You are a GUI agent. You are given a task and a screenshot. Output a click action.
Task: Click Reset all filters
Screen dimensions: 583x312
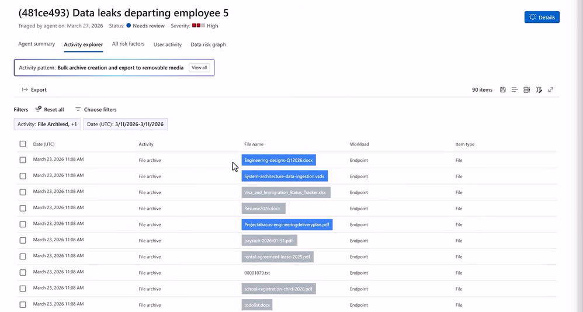point(50,109)
